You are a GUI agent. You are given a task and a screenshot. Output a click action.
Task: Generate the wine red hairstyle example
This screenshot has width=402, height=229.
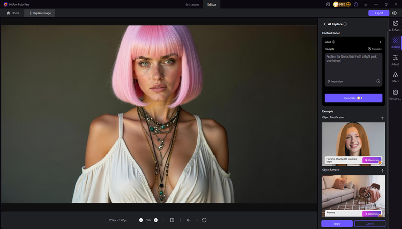point(372,160)
